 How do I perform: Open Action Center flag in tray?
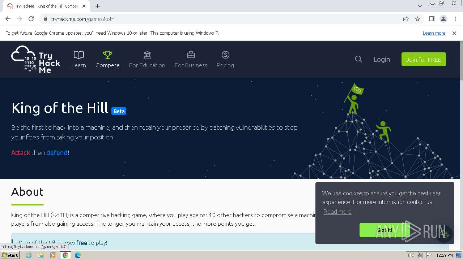point(429,255)
